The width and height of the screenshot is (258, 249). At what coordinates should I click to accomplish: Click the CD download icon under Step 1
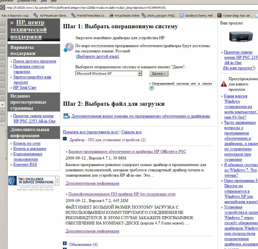point(68,47)
